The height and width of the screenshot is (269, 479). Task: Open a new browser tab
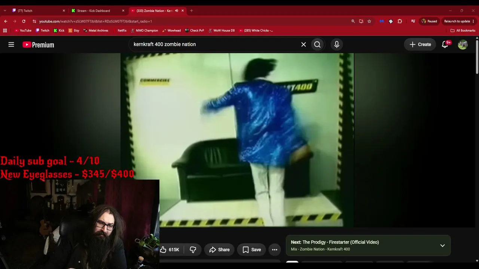coord(192,11)
